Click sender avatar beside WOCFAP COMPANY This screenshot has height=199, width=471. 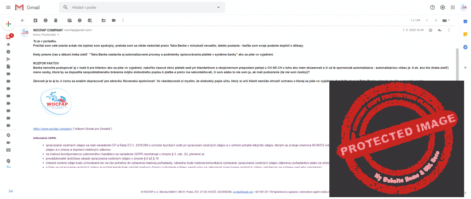pos(25,32)
